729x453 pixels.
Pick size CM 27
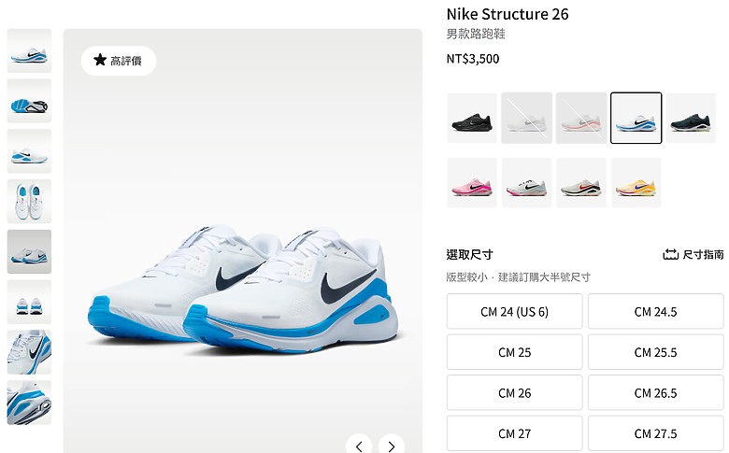click(x=515, y=433)
